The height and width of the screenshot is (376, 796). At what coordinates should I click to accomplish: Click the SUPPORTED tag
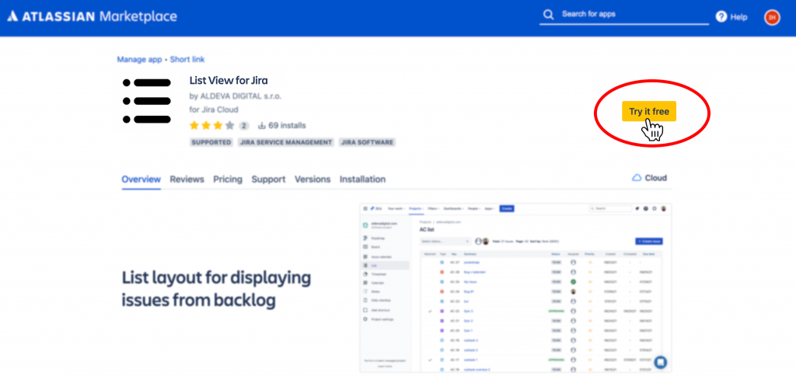coord(211,143)
